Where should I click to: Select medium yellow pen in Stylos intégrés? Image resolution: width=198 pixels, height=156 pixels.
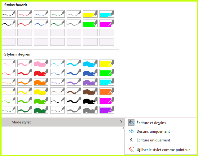coord(24,91)
